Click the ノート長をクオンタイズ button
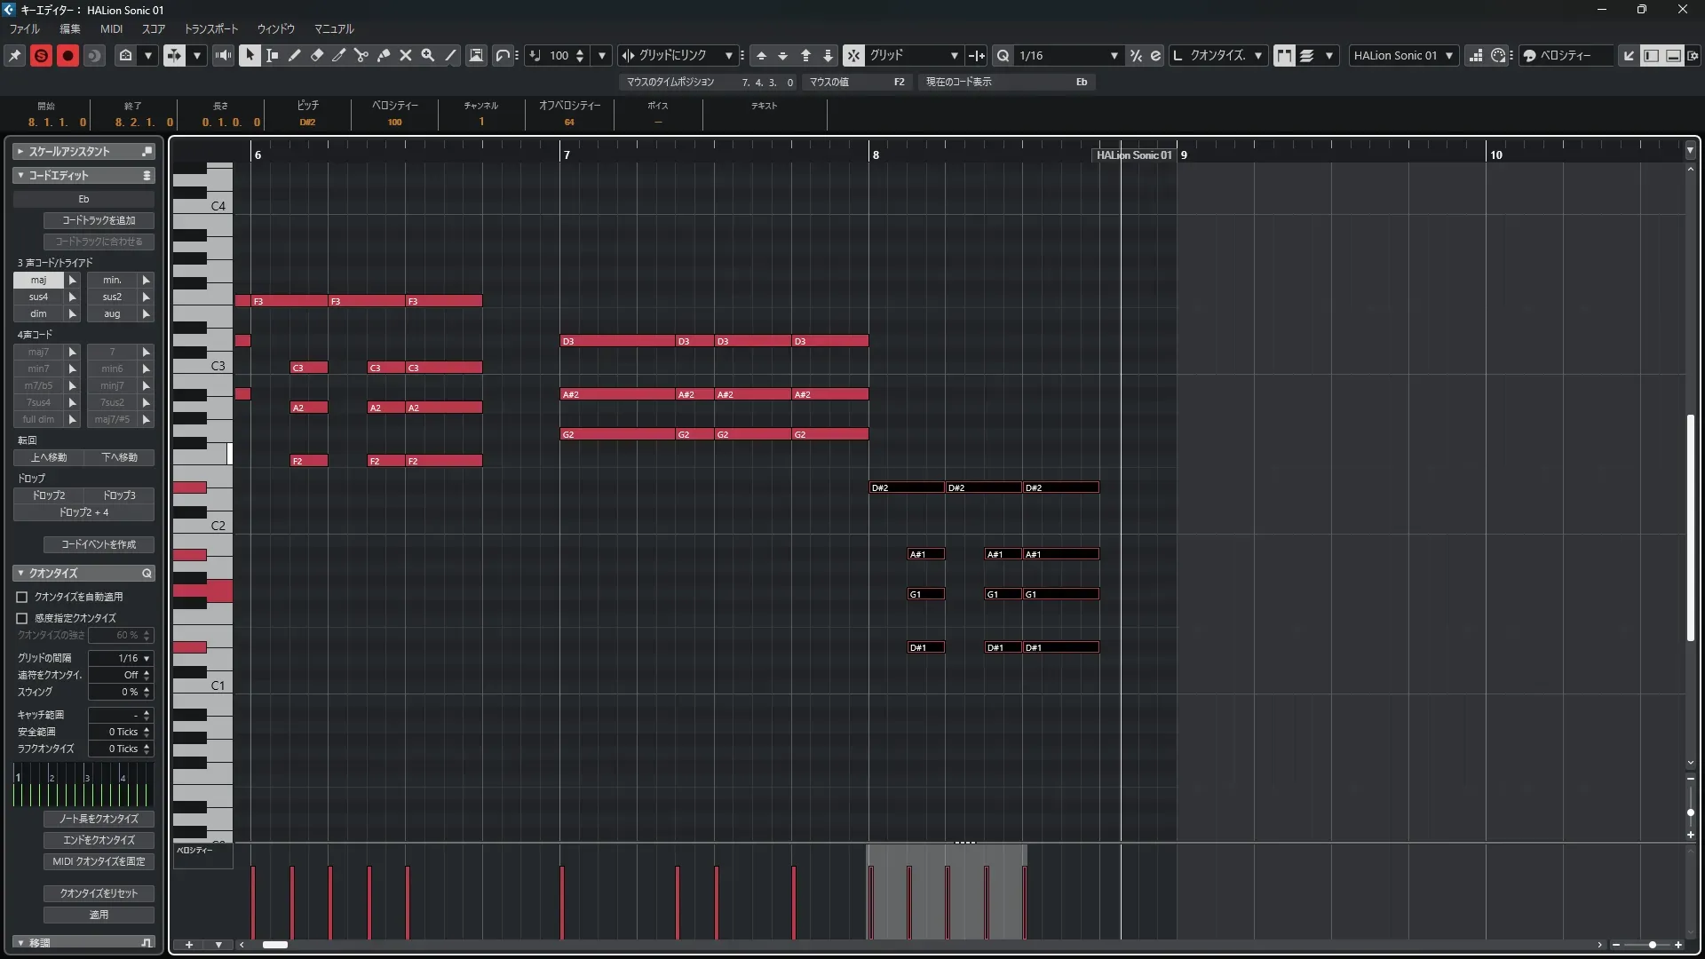1705x959 pixels. 99,819
